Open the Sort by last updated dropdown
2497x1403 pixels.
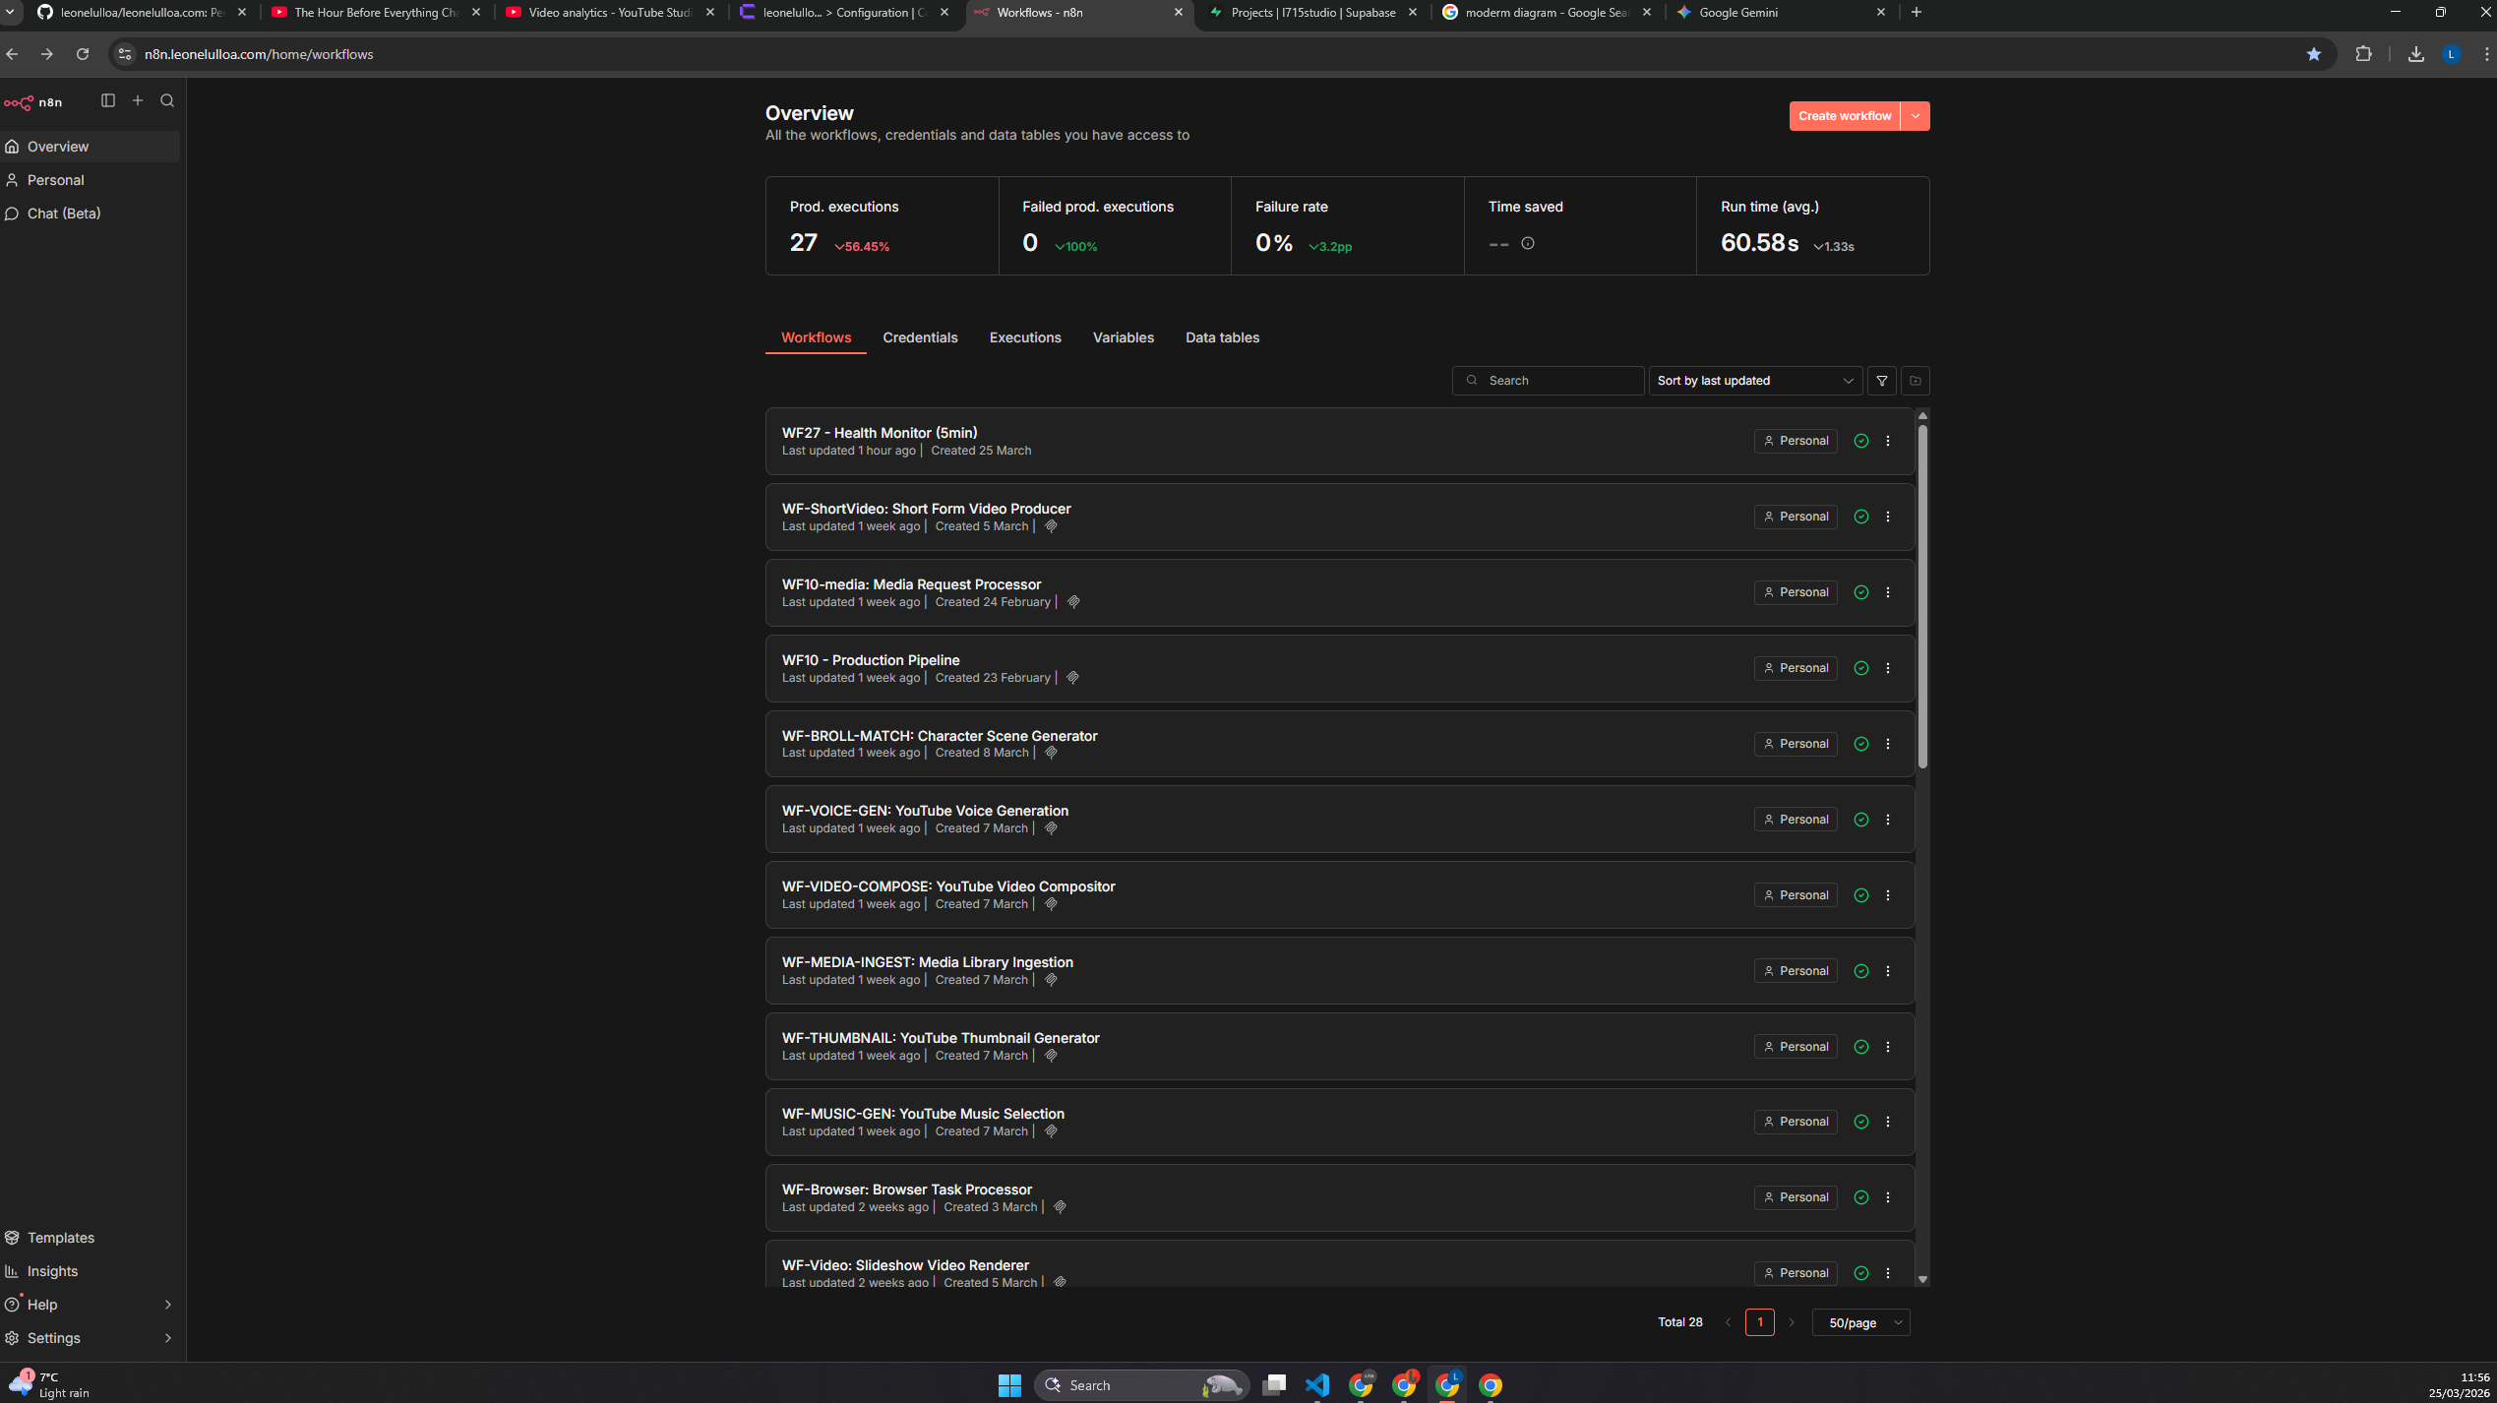(x=1754, y=381)
